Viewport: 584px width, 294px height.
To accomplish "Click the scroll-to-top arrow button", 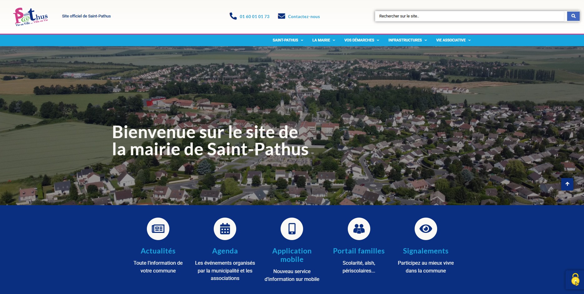I will tap(567, 184).
